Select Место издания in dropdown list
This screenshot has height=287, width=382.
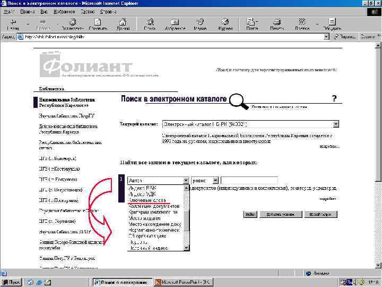tap(155, 218)
